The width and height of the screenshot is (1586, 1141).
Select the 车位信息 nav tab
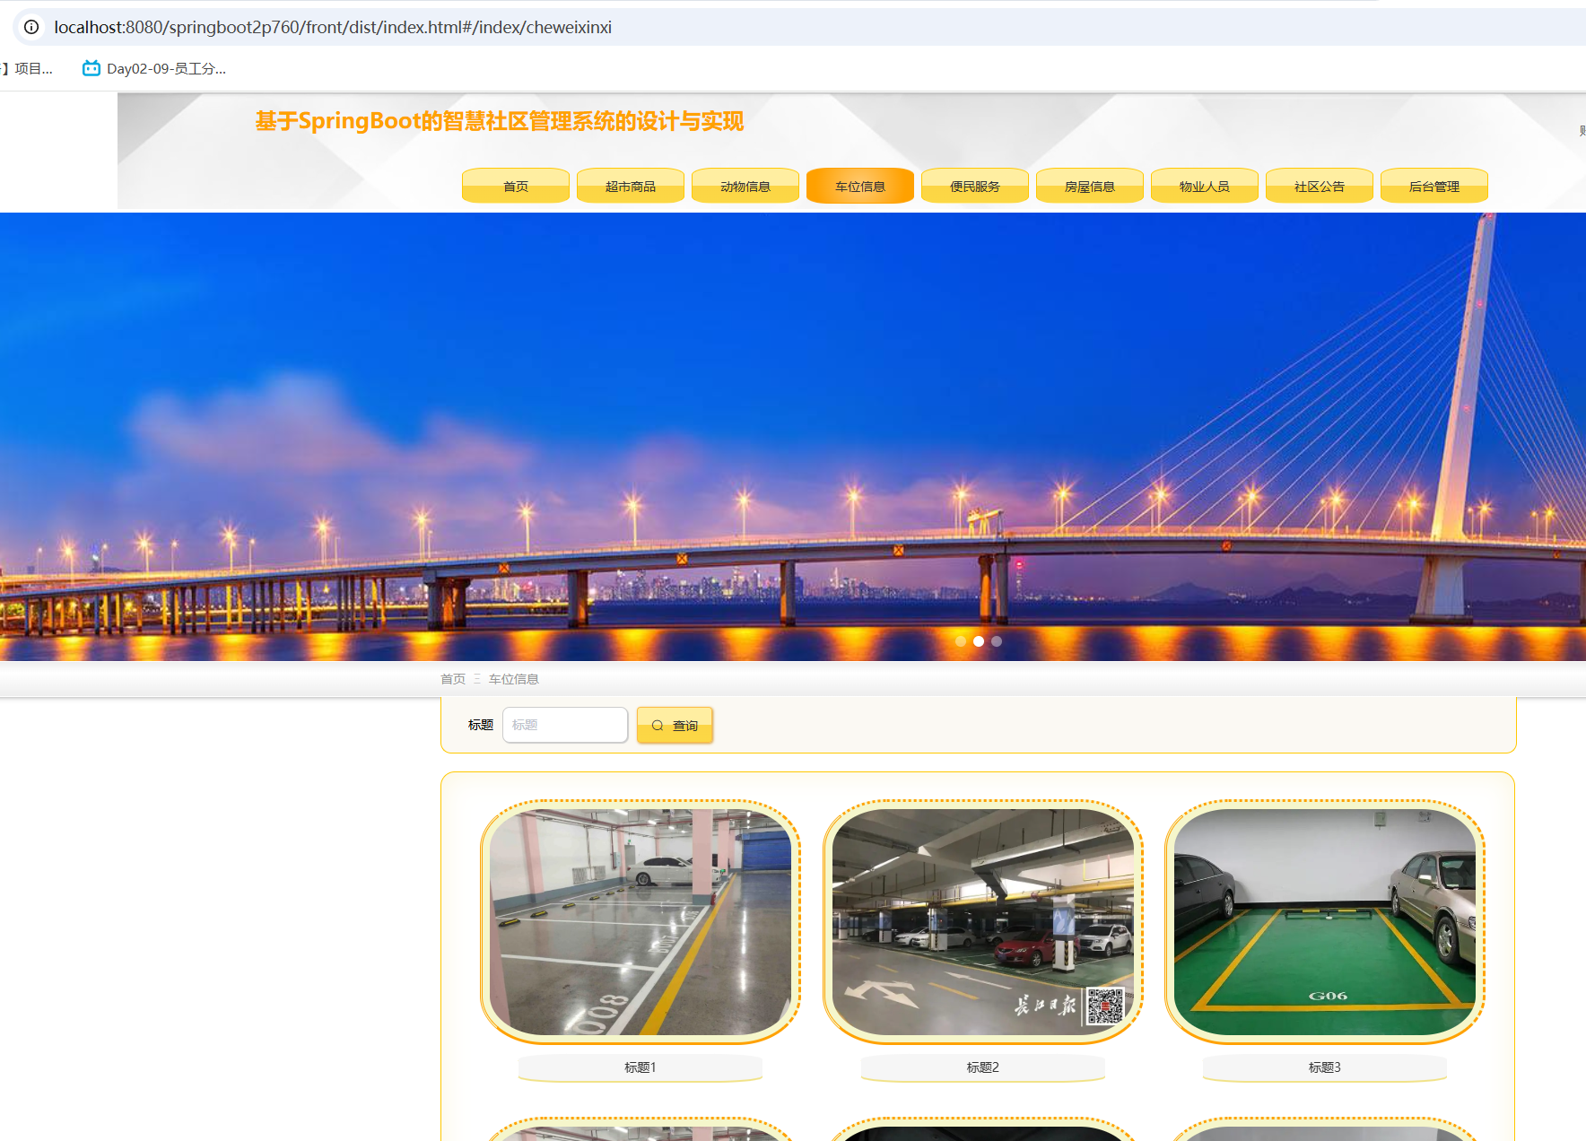[x=860, y=186]
